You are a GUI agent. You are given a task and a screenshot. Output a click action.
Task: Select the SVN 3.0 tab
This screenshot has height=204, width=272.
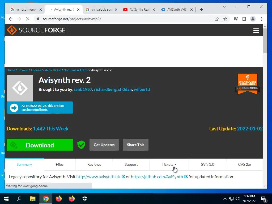tap(207, 164)
